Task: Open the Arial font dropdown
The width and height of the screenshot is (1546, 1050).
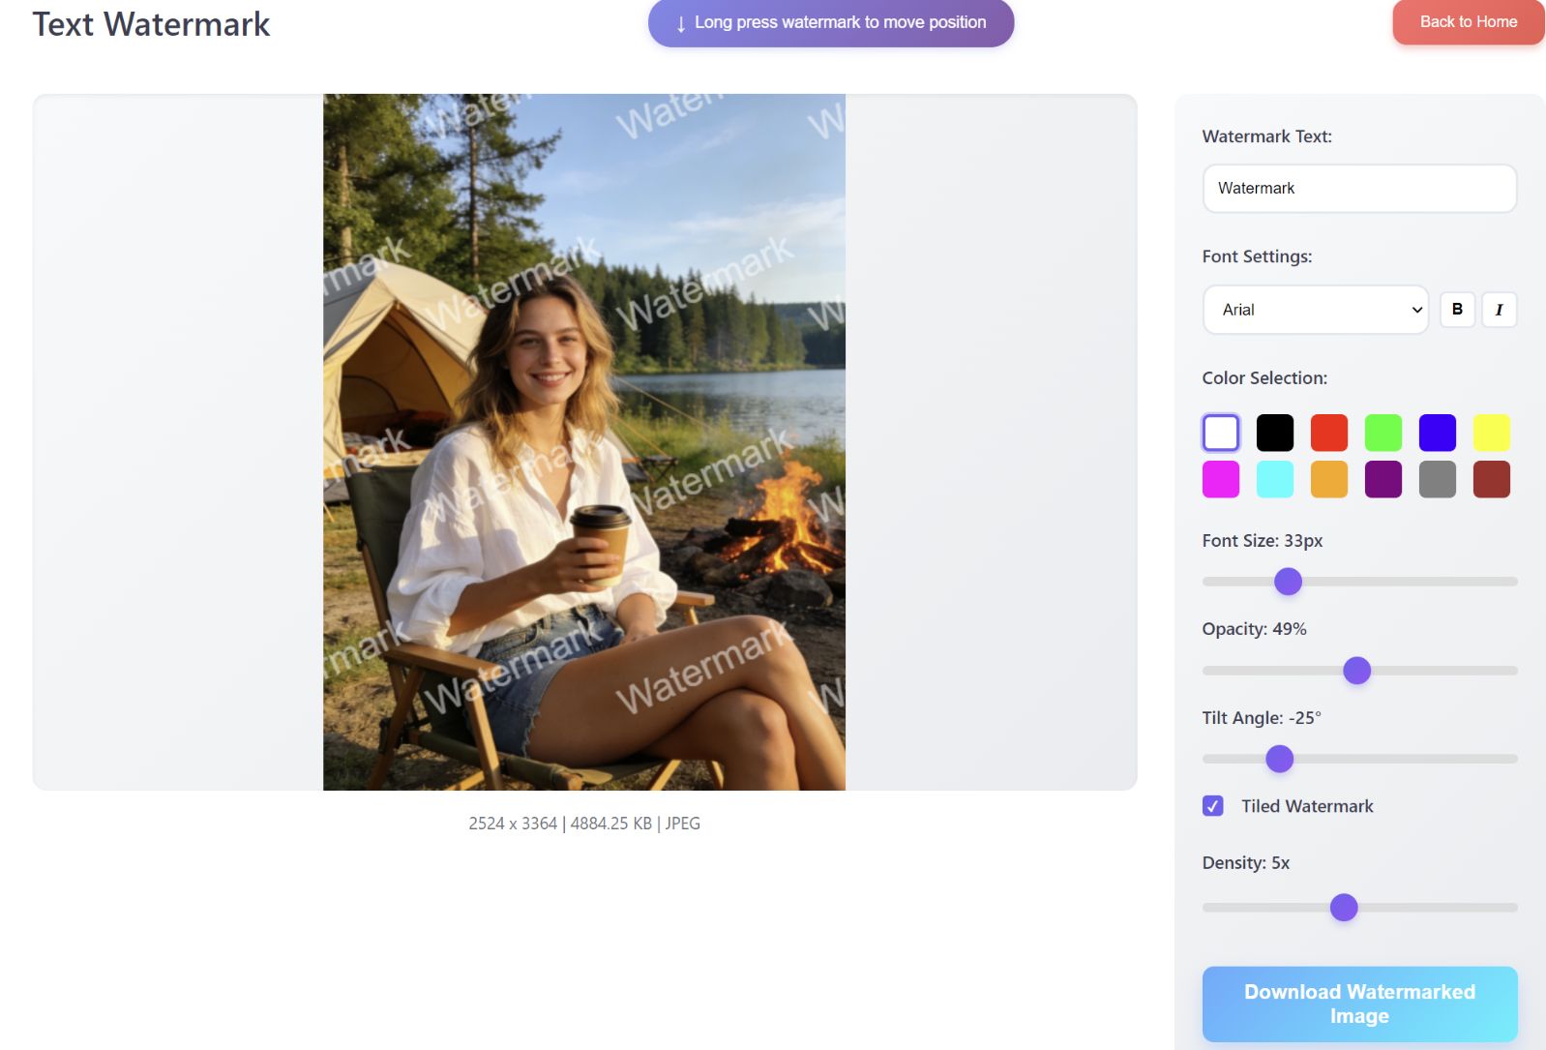Action: tap(1316, 310)
